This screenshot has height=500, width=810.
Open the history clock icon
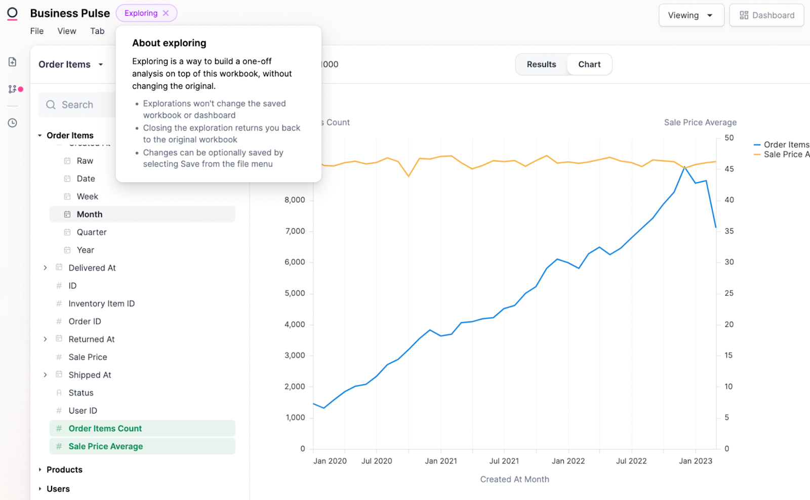point(13,123)
